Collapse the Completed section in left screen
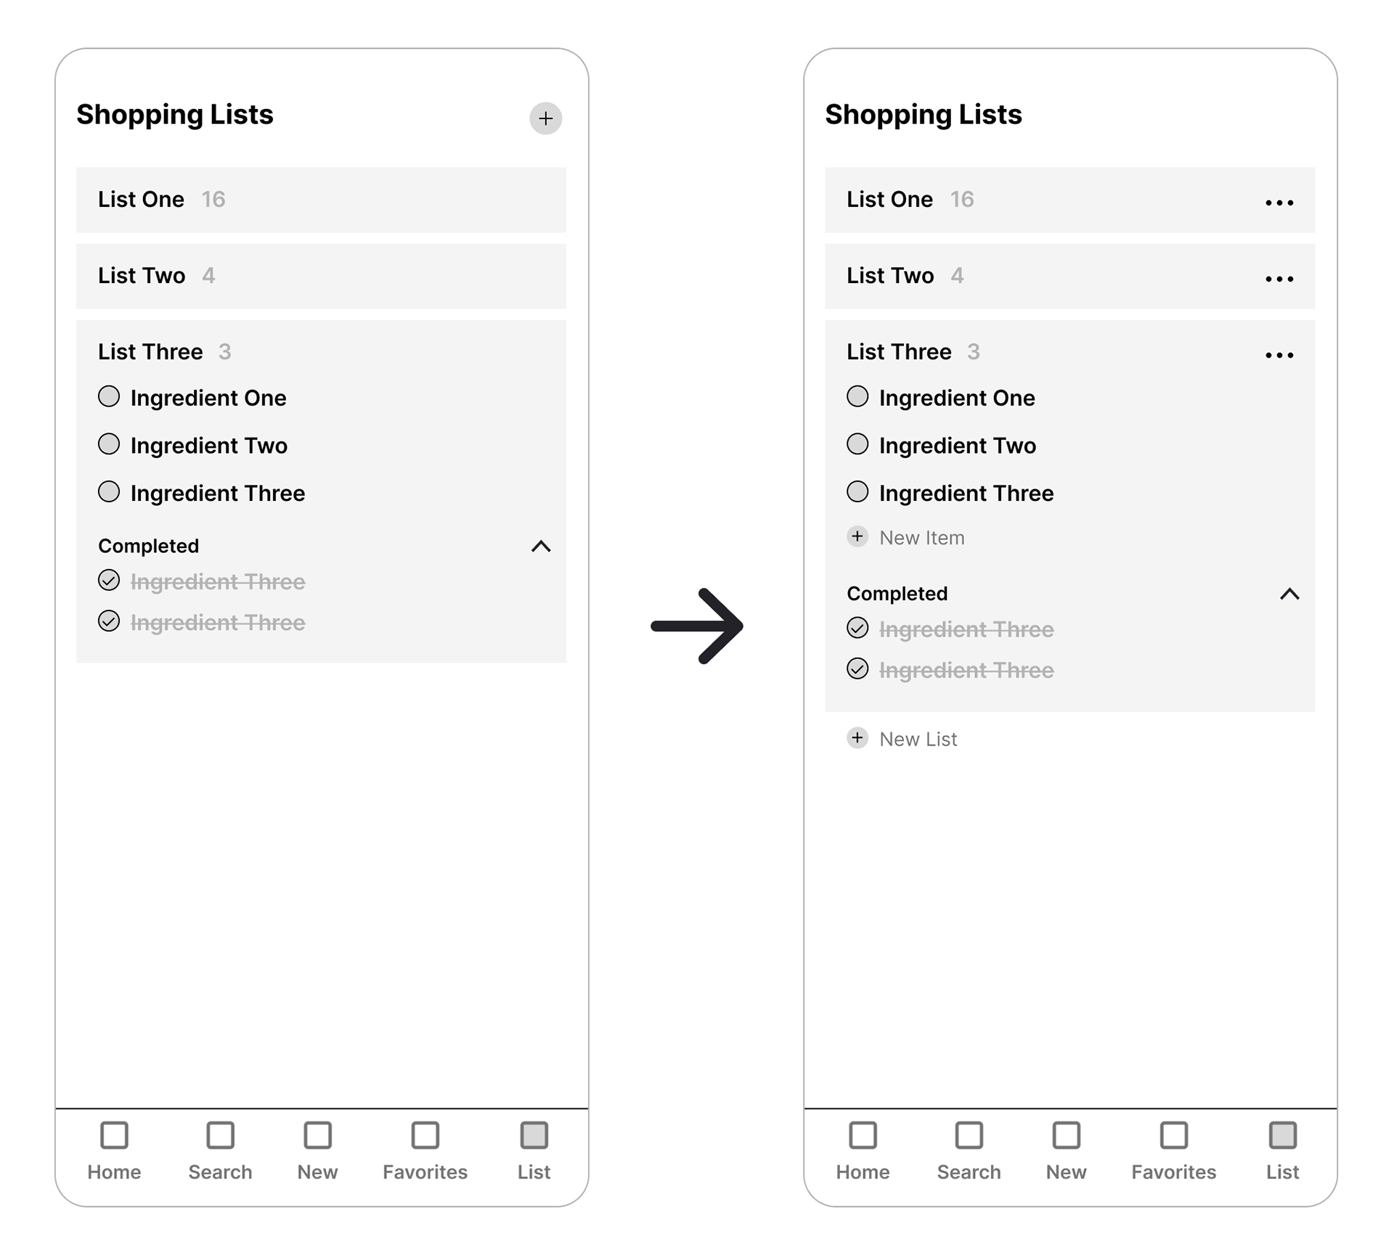The width and height of the screenshot is (1394, 1255). [541, 547]
